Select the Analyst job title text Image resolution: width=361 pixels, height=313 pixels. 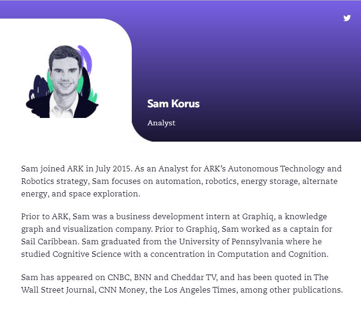point(161,123)
